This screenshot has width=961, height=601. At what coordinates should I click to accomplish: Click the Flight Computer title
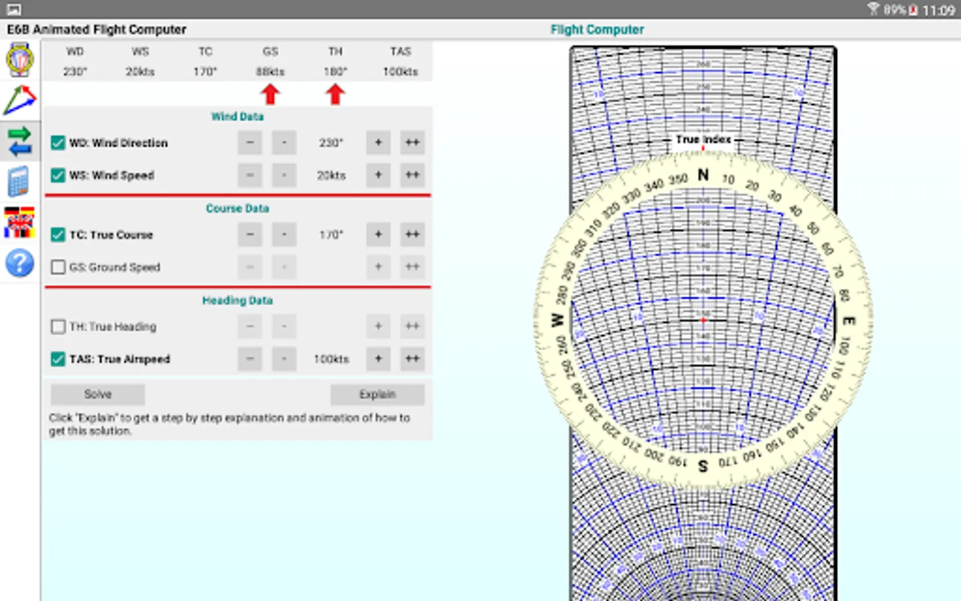coord(597,29)
